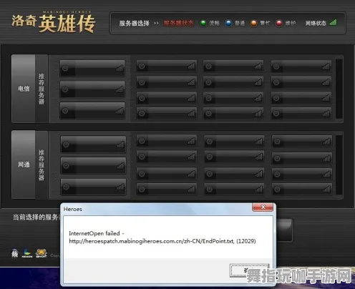355x289 pixels.
Task: Click the 洛奇英雄传 game logo
Action: click(x=54, y=22)
